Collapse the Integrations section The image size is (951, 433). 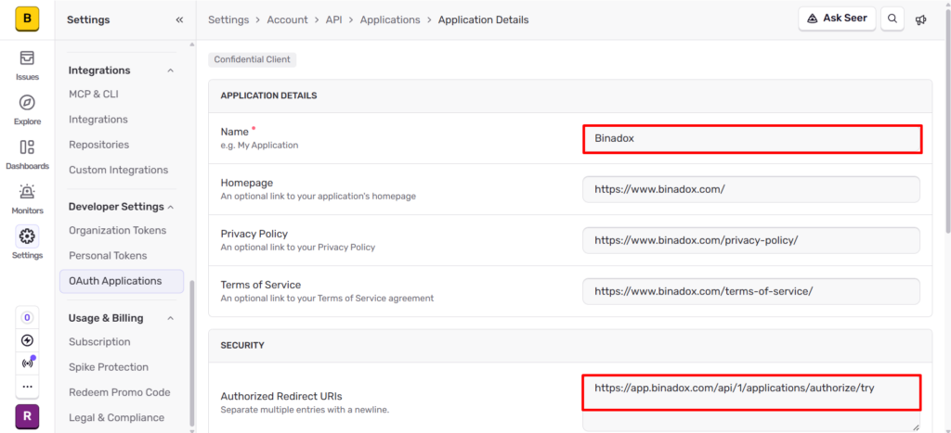pyautogui.click(x=171, y=70)
